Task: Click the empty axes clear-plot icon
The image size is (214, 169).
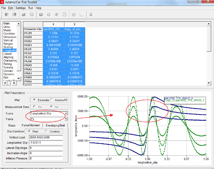Action: point(82,15)
